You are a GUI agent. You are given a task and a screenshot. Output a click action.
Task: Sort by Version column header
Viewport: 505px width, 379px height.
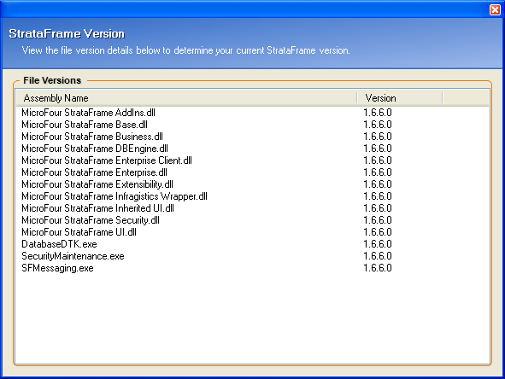(x=399, y=98)
